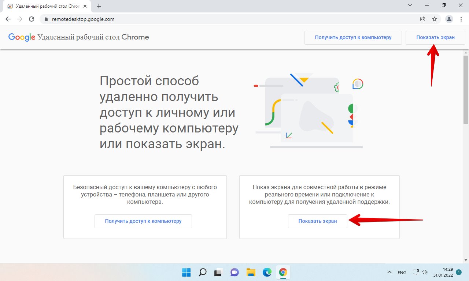Click the ENG language indicator
This screenshot has width=469, height=281.
pyautogui.click(x=402, y=273)
